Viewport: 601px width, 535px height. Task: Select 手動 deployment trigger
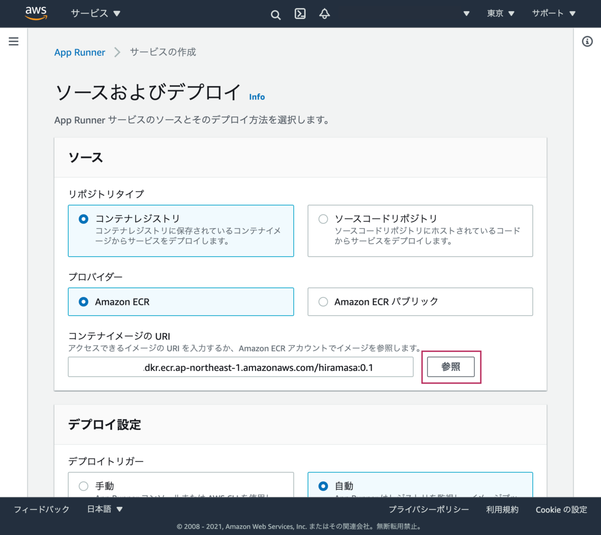tap(181, 485)
